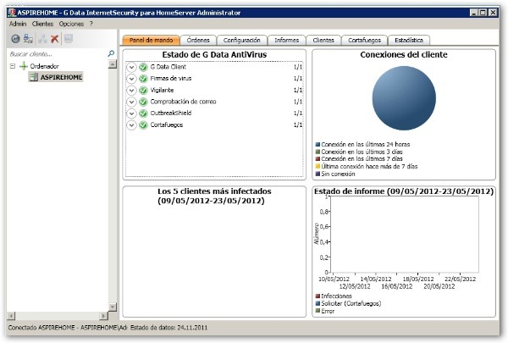Click the greyed network group toolbar icon

(42, 39)
